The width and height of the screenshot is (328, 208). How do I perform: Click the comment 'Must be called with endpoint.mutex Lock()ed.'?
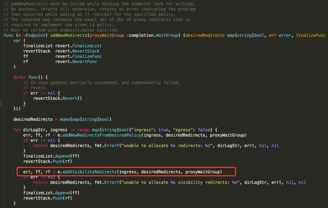coord(61,30)
